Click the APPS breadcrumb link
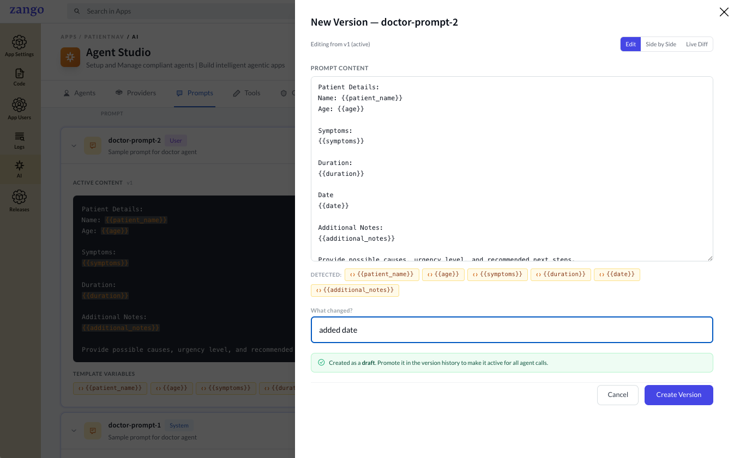Screen dimensions: 734x458 pyautogui.click(x=69, y=37)
